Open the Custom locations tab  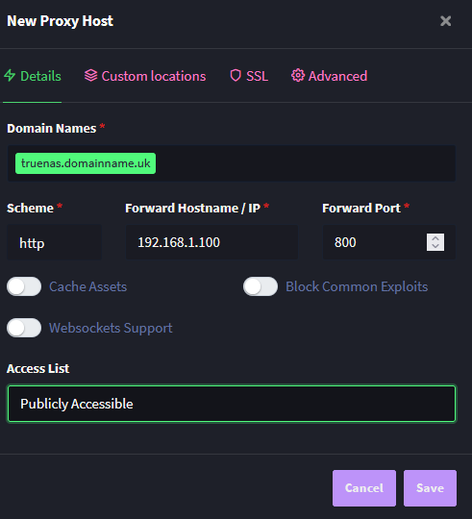(145, 76)
